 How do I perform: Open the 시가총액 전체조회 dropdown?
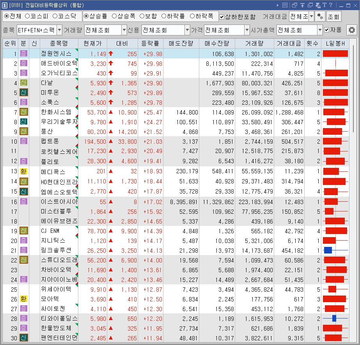320,30
